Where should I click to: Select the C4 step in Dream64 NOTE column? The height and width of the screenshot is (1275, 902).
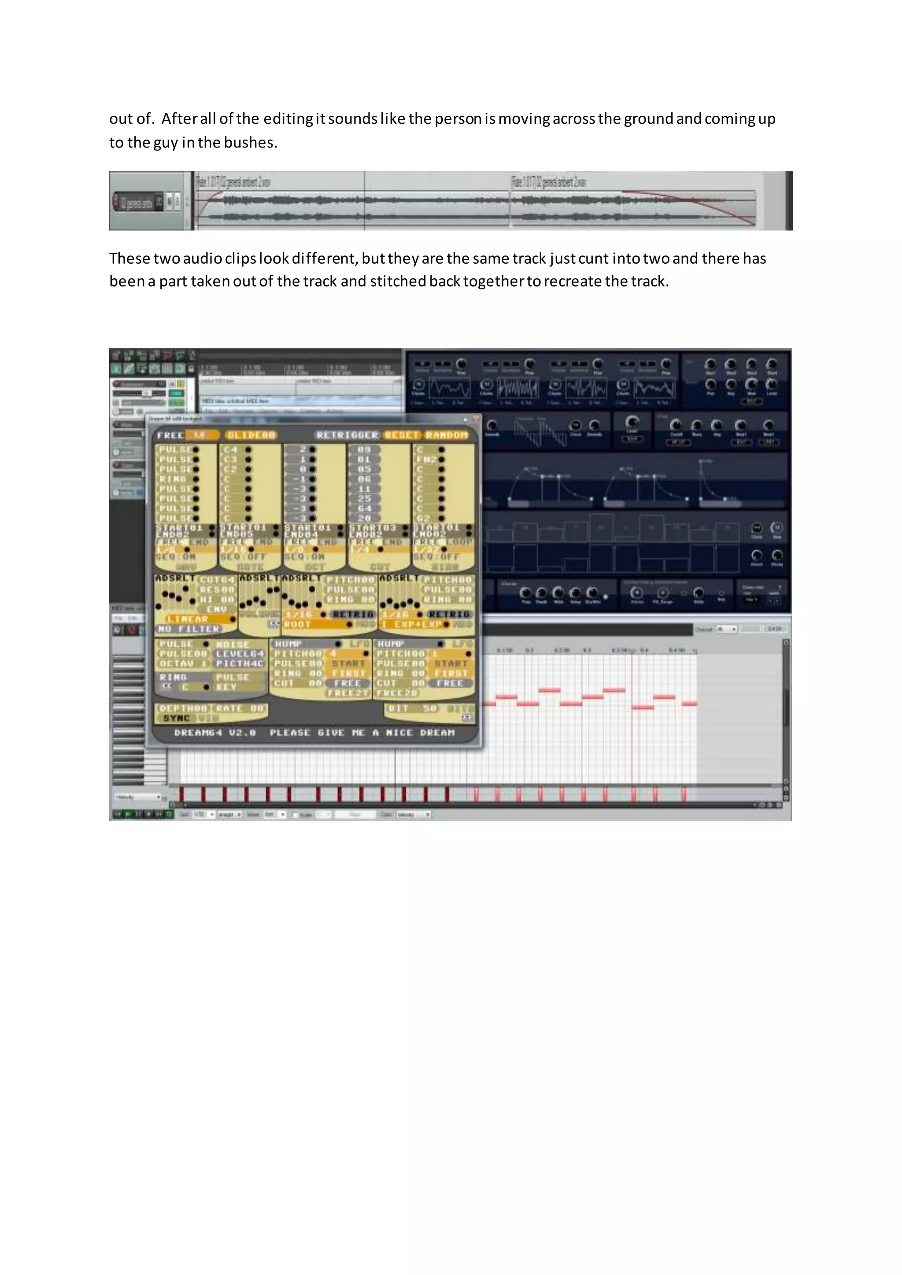(x=237, y=449)
